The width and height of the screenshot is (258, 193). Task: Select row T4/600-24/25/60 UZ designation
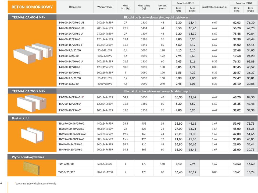tap(71, 23)
